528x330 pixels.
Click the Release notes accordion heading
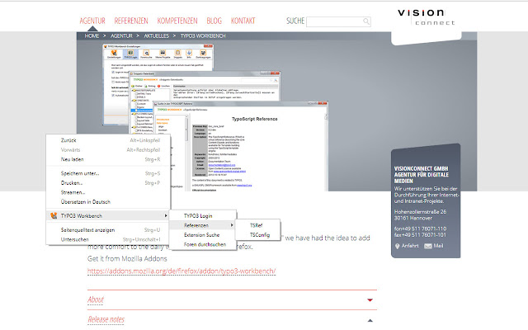click(x=106, y=319)
